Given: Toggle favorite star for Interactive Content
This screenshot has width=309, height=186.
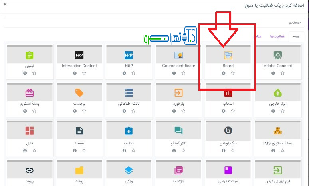Looking at the screenshot, I should tap(84, 73).
